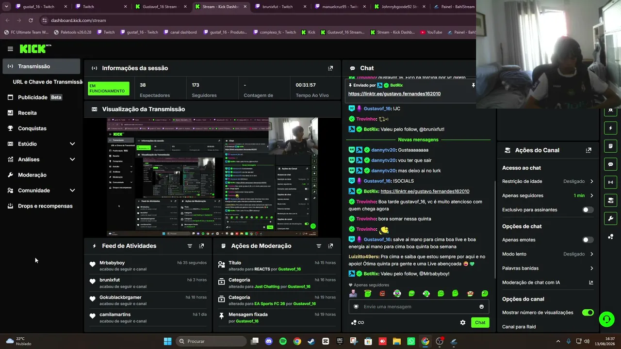Open Steam from the Windows taskbar
This screenshot has width=621, height=349.
click(311, 341)
